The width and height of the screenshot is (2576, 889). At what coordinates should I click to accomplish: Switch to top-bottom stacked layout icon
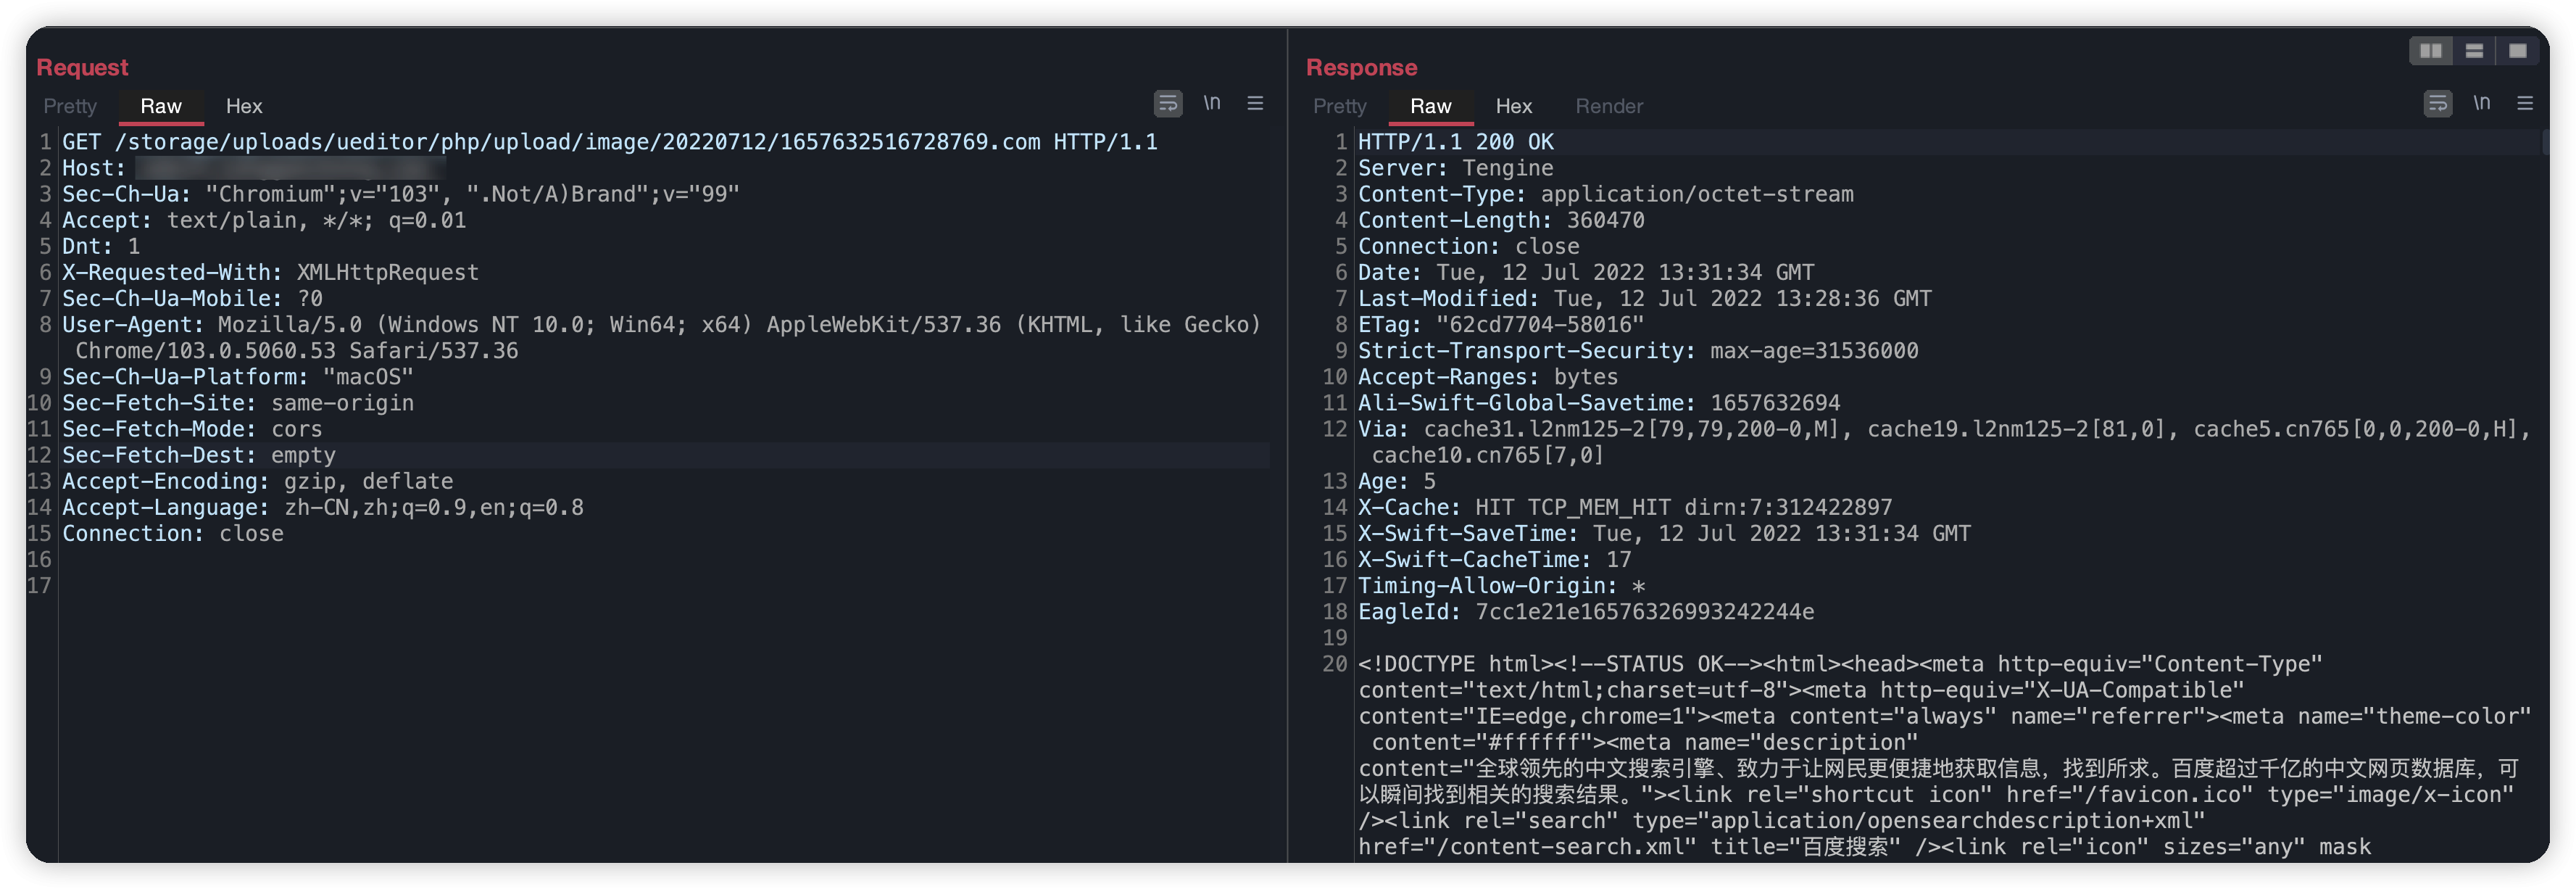click(x=2474, y=51)
